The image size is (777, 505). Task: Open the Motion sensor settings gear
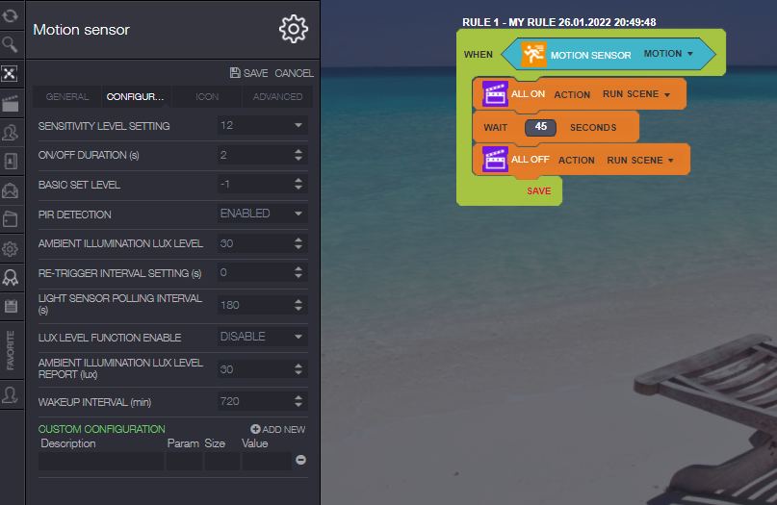click(293, 29)
